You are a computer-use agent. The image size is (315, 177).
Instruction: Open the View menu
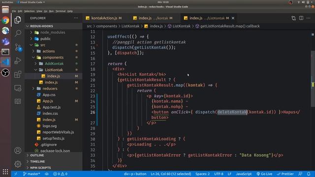point(39,11)
